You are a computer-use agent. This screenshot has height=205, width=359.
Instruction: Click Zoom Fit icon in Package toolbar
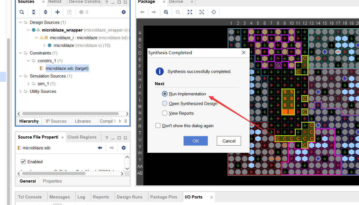190,12
